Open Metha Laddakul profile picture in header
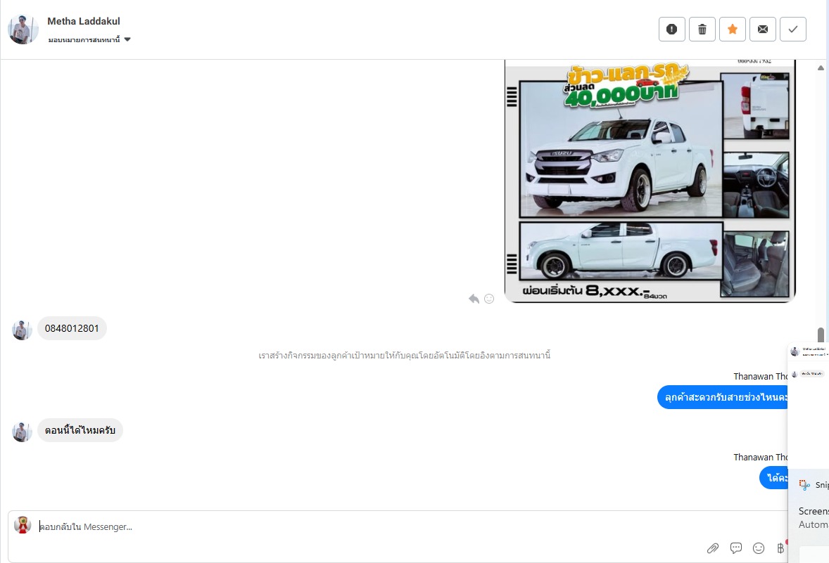Image resolution: width=829 pixels, height=563 pixels. [23, 29]
